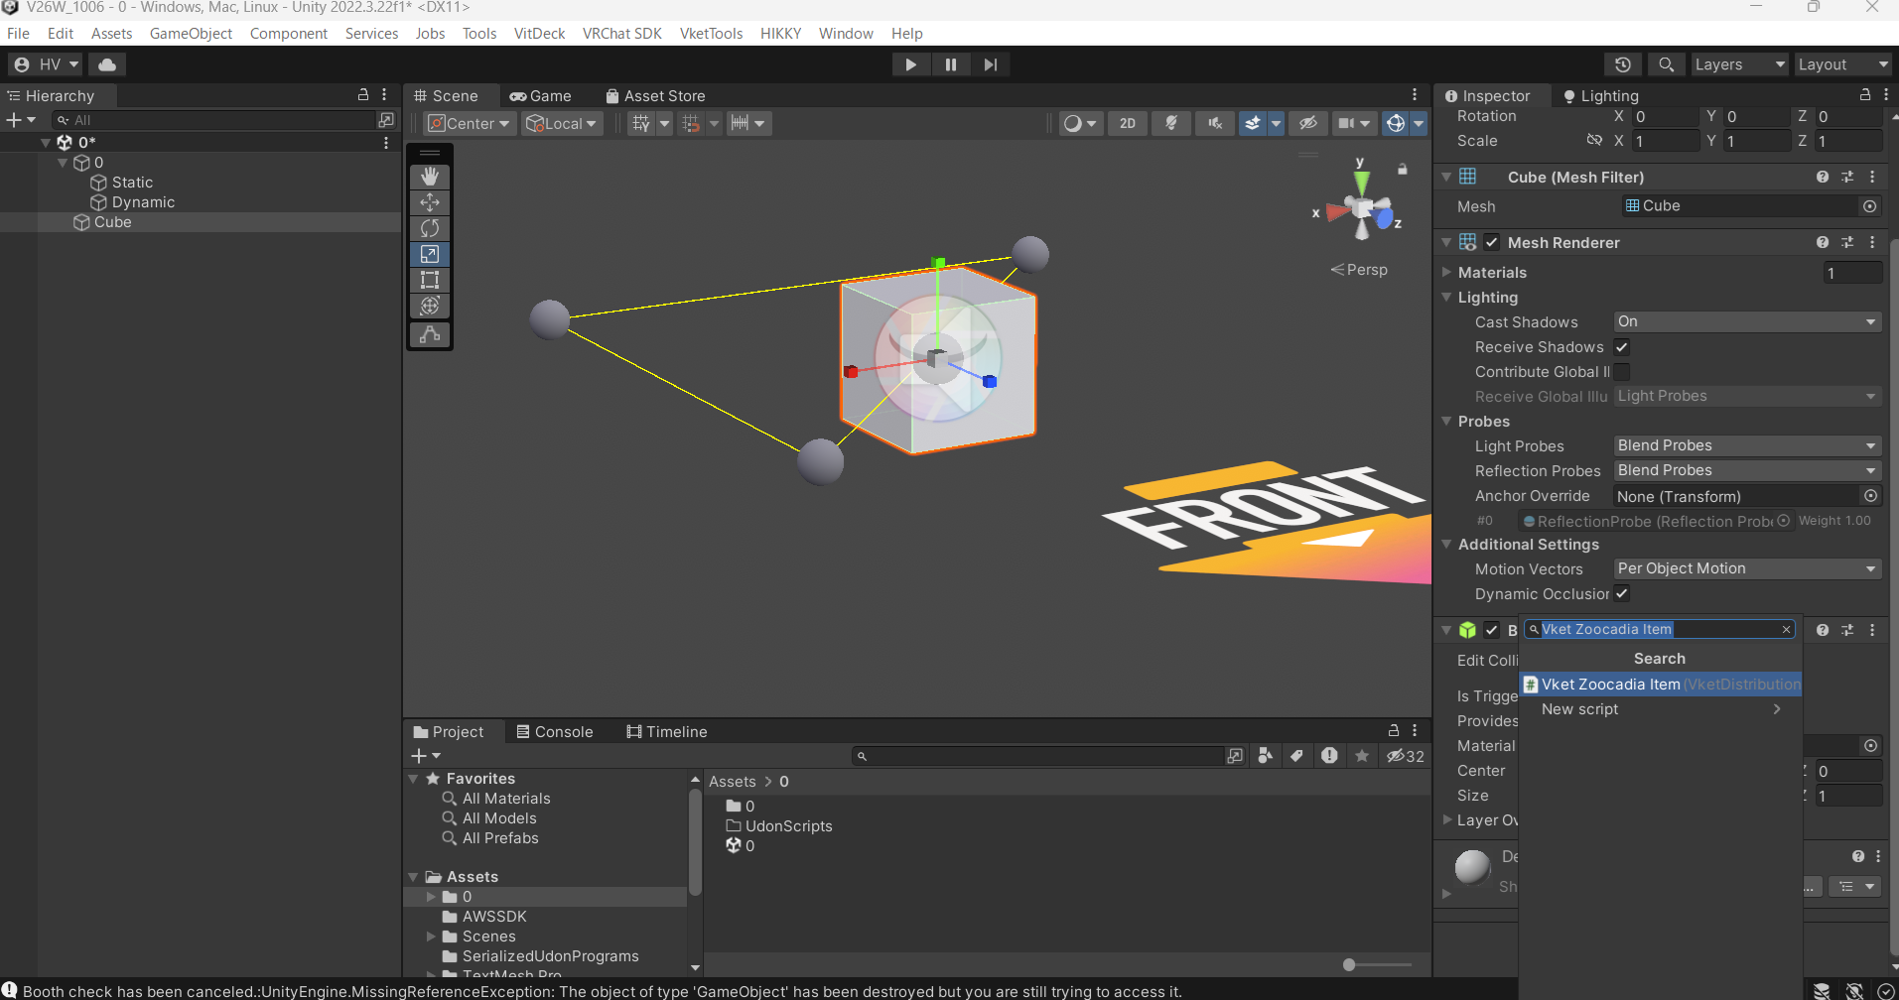
Task: Open the cloud services button
Action: 107,64
